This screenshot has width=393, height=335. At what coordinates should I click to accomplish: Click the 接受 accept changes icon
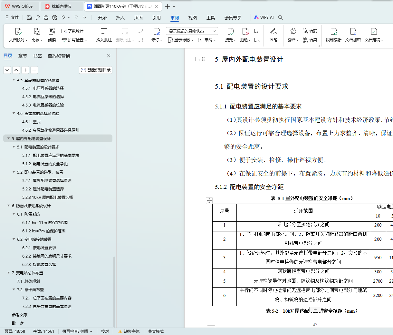230,32
